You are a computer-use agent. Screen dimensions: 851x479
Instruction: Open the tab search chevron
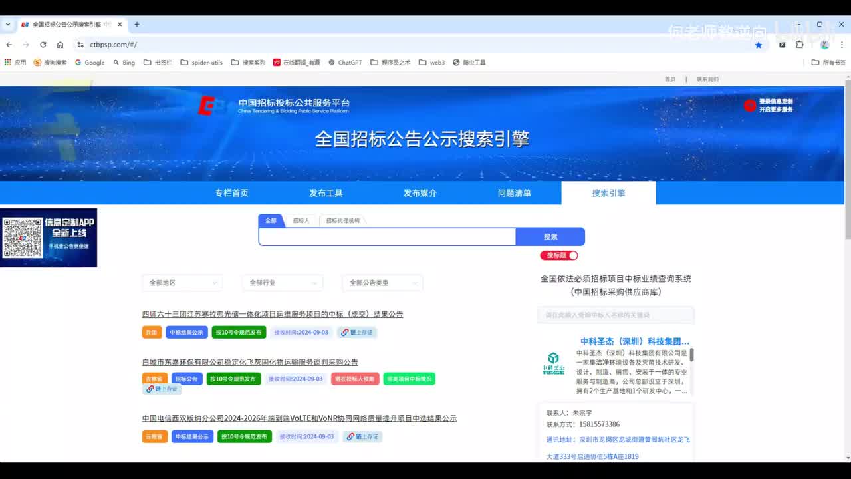point(8,25)
